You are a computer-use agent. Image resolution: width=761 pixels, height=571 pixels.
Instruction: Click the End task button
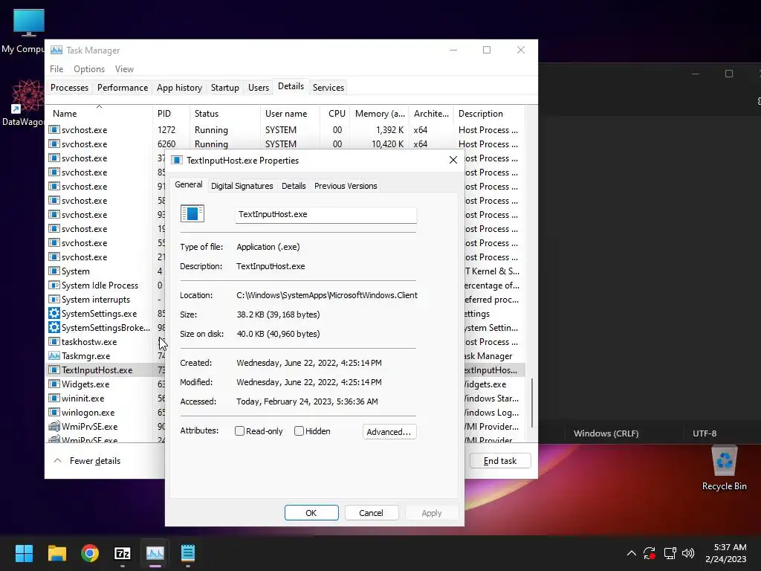(x=500, y=461)
